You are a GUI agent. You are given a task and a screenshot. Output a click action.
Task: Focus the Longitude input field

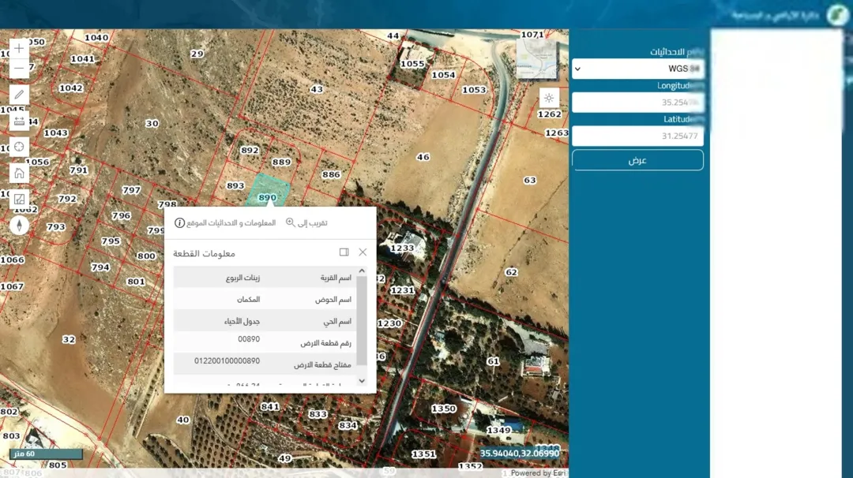pos(637,102)
